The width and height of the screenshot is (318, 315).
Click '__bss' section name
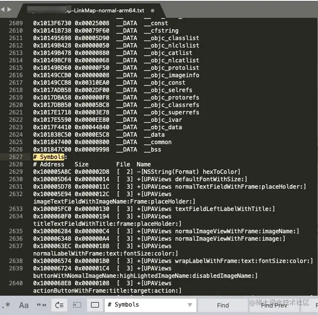tap(152, 150)
